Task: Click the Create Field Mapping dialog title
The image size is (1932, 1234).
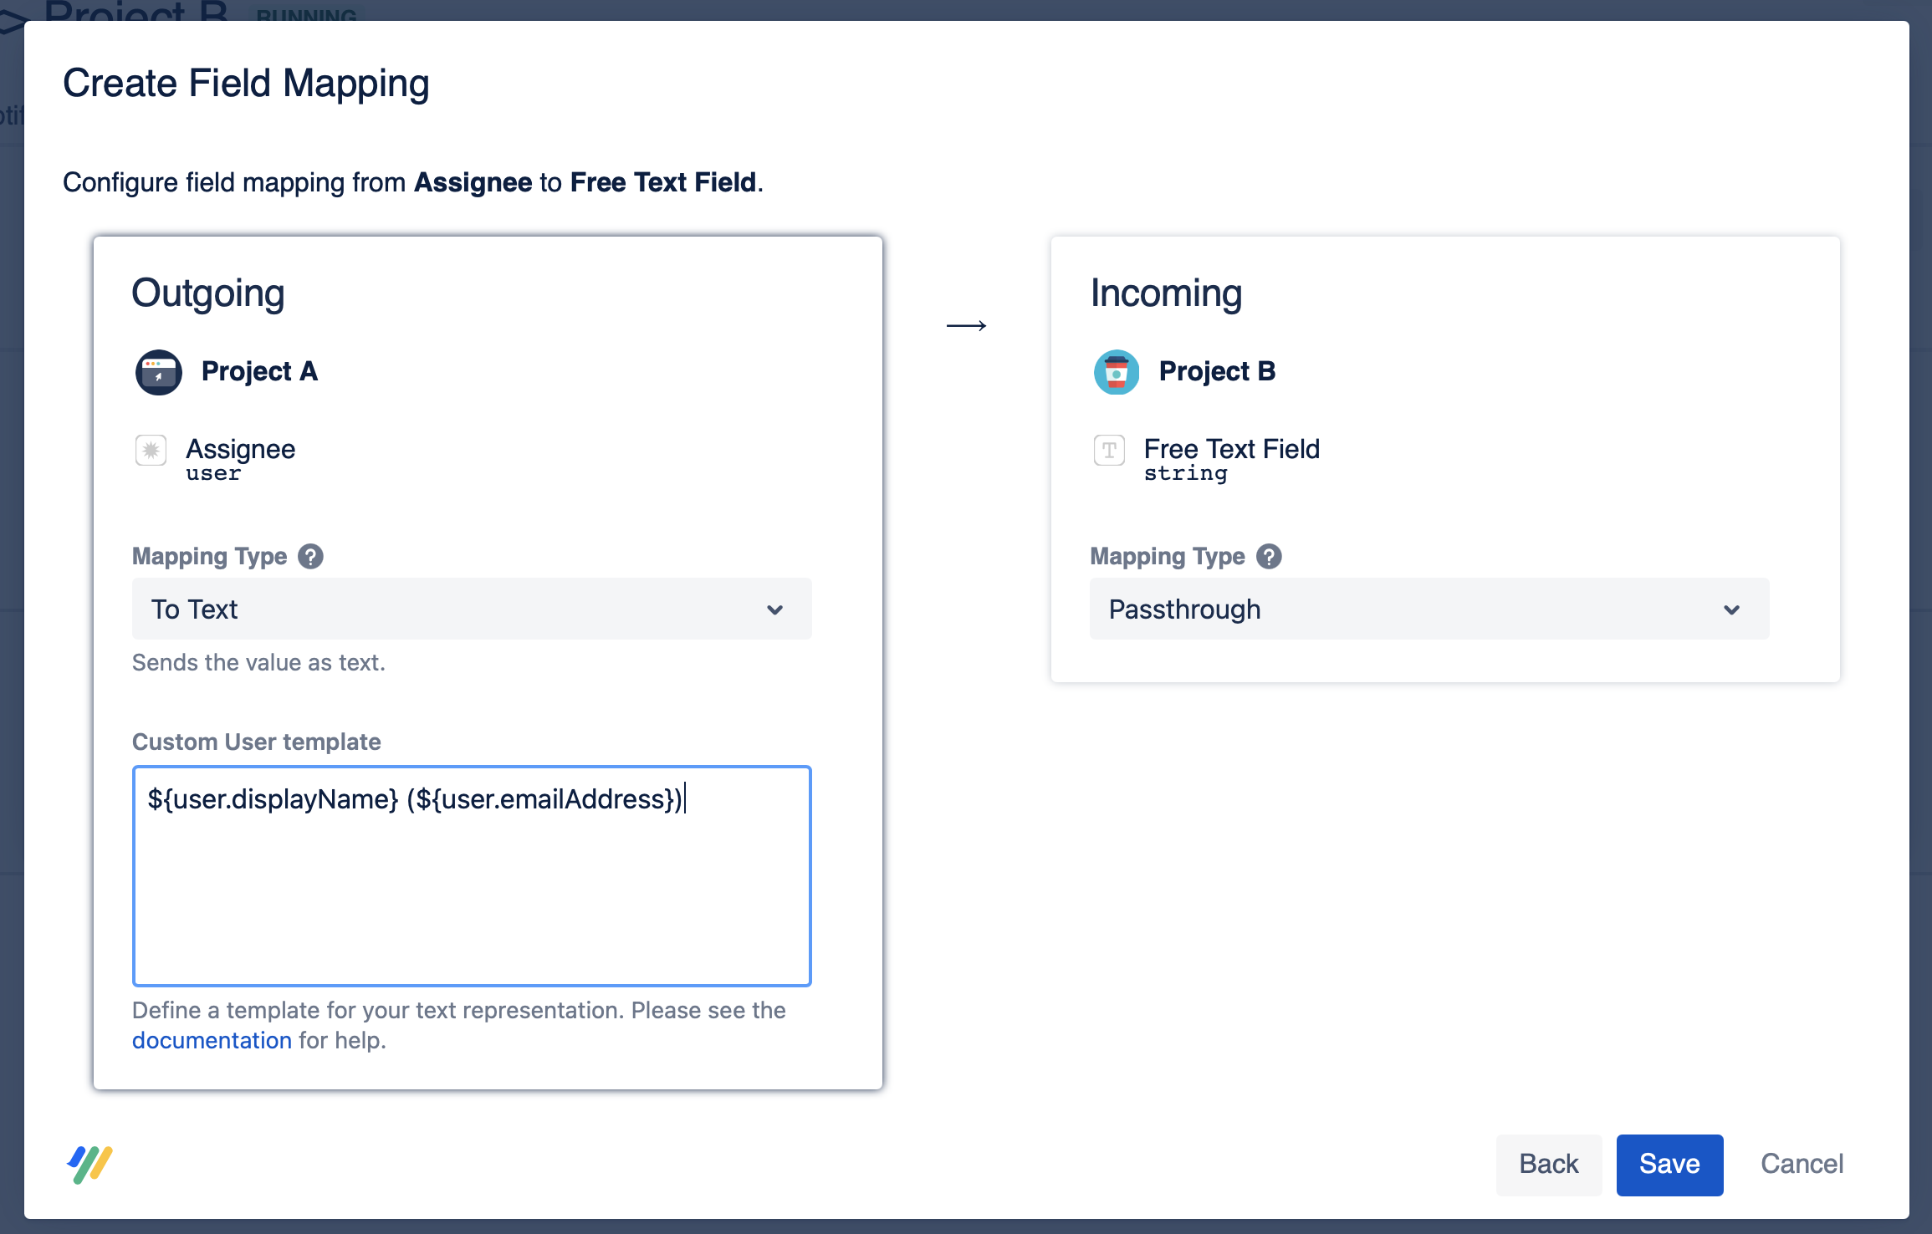Action: pyautogui.click(x=247, y=83)
